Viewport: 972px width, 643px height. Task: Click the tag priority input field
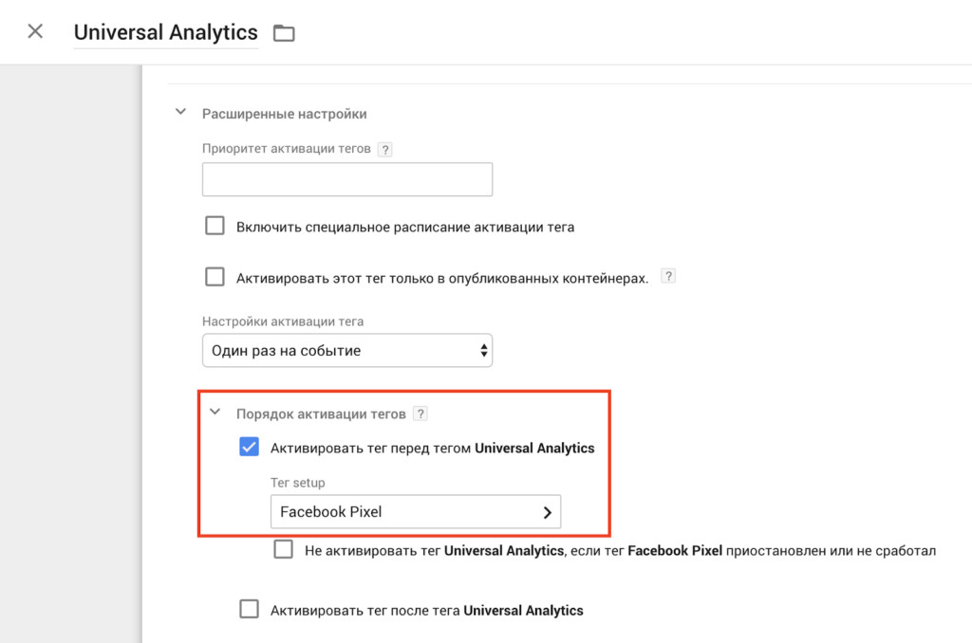(346, 179)
